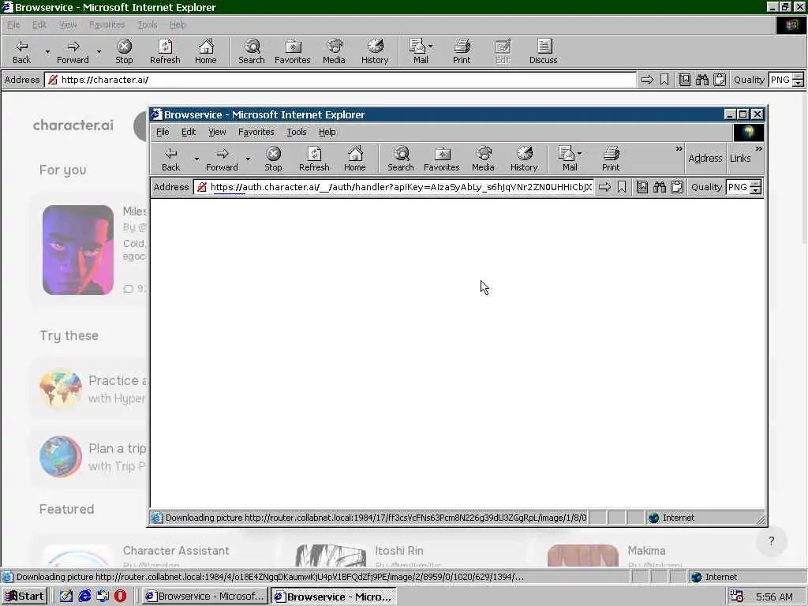Open File menu in front window
Image resolution: width=808 pixels, height=606 pixels.
tap(163, 132)
